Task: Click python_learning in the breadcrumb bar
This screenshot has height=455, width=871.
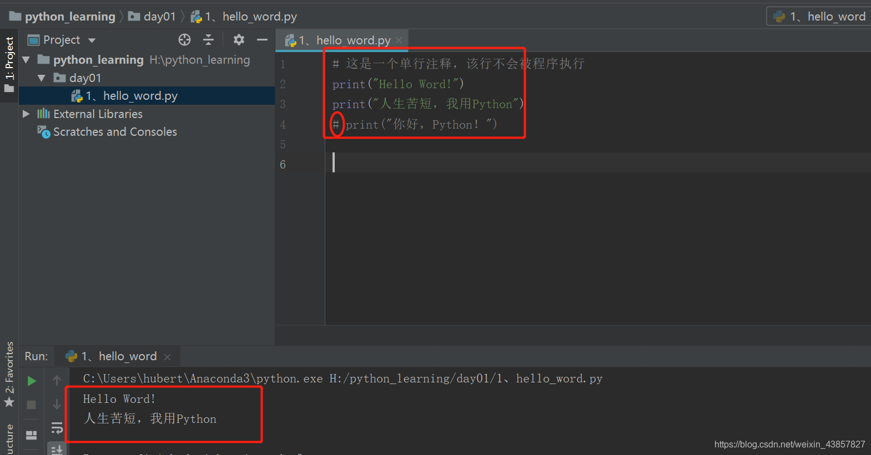Action: [63, 17]
